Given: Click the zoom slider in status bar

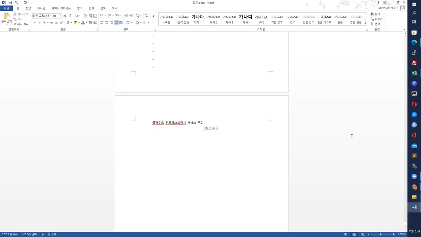Looking at the screenshot, I should pyautogui.click(x=381, y=234).
